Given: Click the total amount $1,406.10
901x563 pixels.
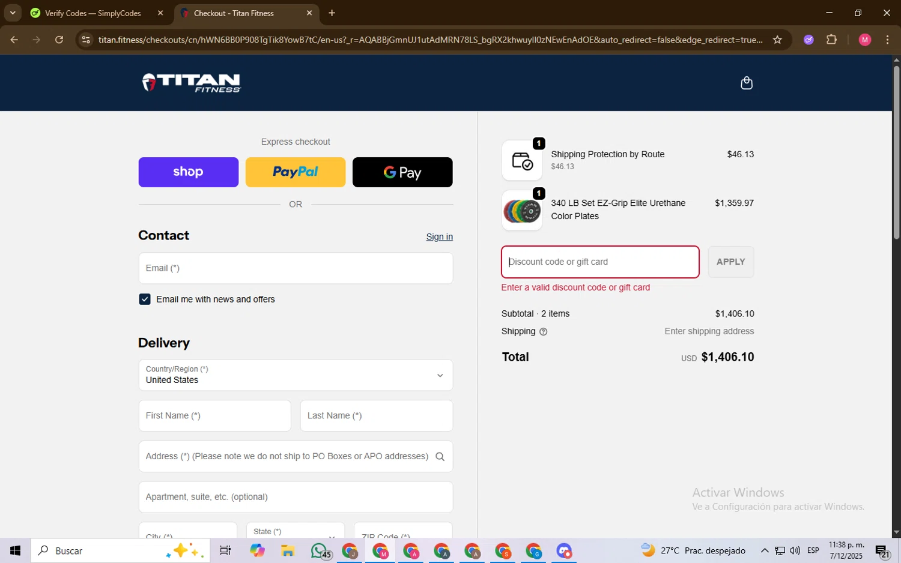Looking at the screenshot, I should [x=727, y=357].
